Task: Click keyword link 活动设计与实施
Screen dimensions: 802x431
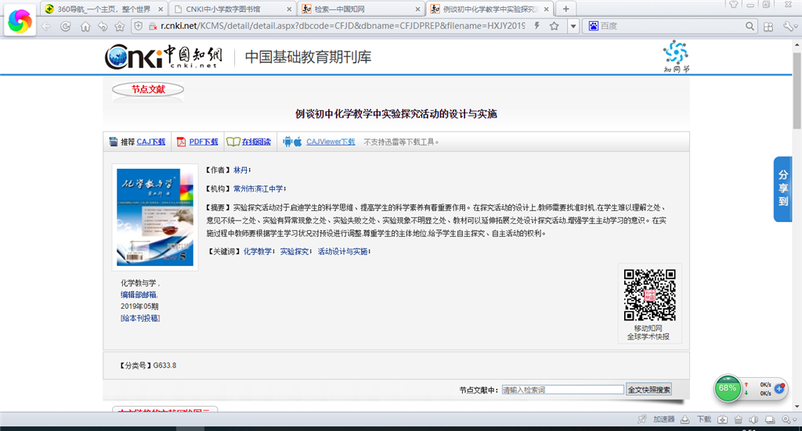Action: pyautogui.click(x=343, y=252)
